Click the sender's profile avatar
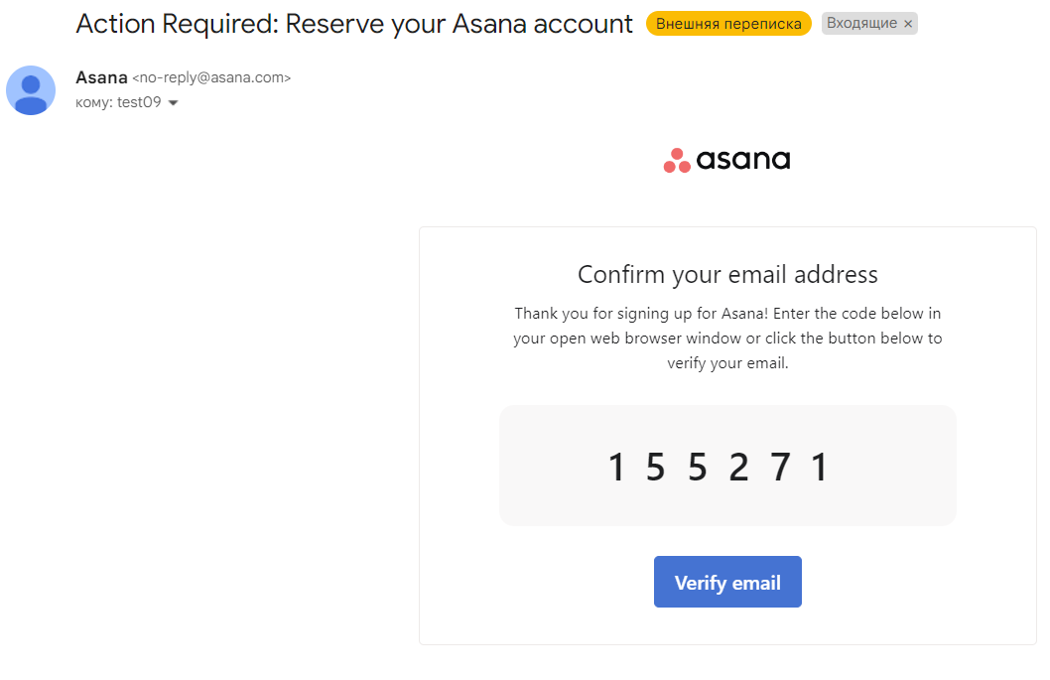 click(31, 90)
